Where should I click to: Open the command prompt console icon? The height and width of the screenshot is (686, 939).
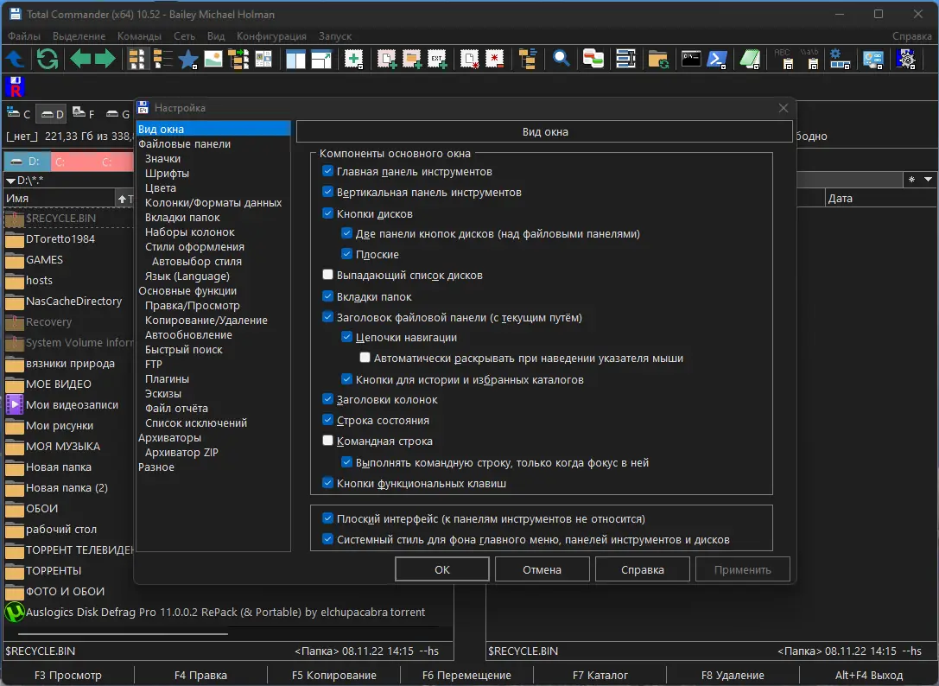coord(690,59)
